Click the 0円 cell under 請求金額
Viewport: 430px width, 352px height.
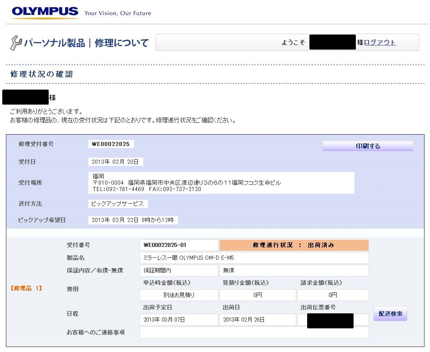pos(333,295)
